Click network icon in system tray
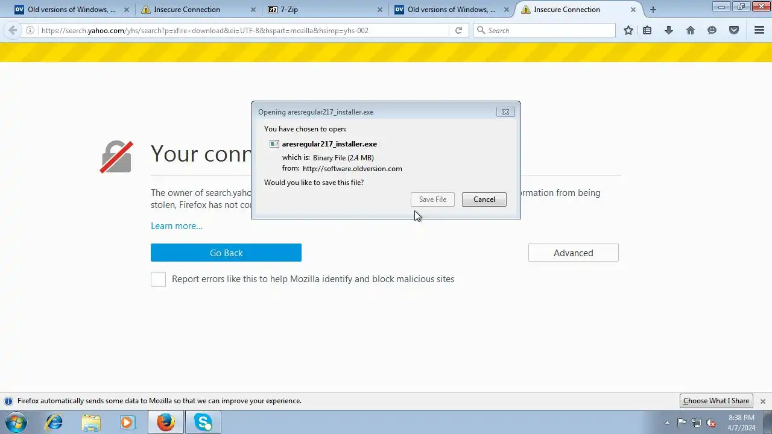 [x=697, y=423]
